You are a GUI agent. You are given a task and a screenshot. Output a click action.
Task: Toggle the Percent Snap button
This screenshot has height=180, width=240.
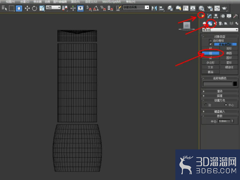(x=103, y=8)
